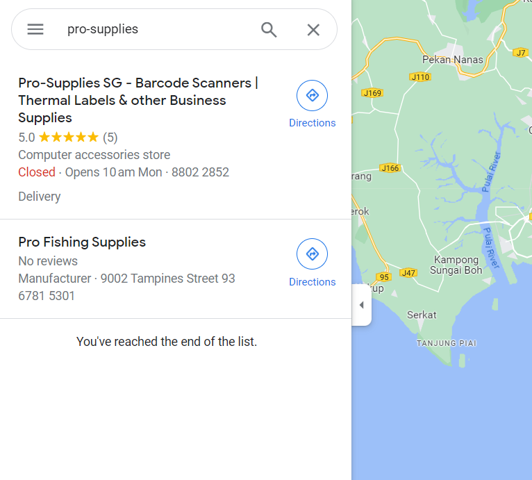Click the route 95 highway shield

click(384, 277)
